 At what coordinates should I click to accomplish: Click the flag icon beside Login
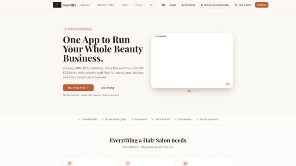[x=163, y=5]
